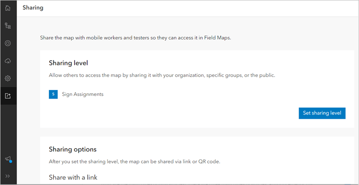Click the Sharing level heading
Screen dimensions: 359x185
click(x=68, y=63)
